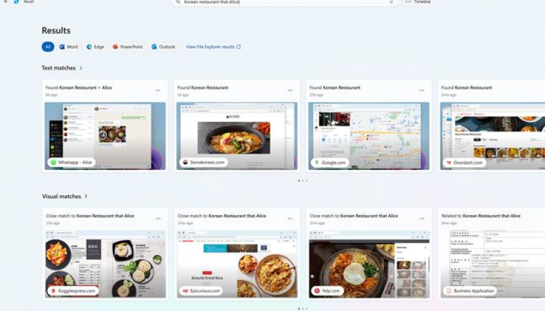Click the microphone icon in search bar

coord(391,2)
